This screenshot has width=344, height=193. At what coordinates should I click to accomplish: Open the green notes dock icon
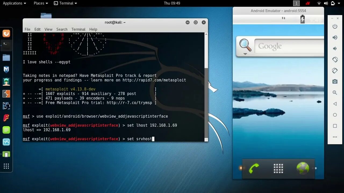[6, 130]
